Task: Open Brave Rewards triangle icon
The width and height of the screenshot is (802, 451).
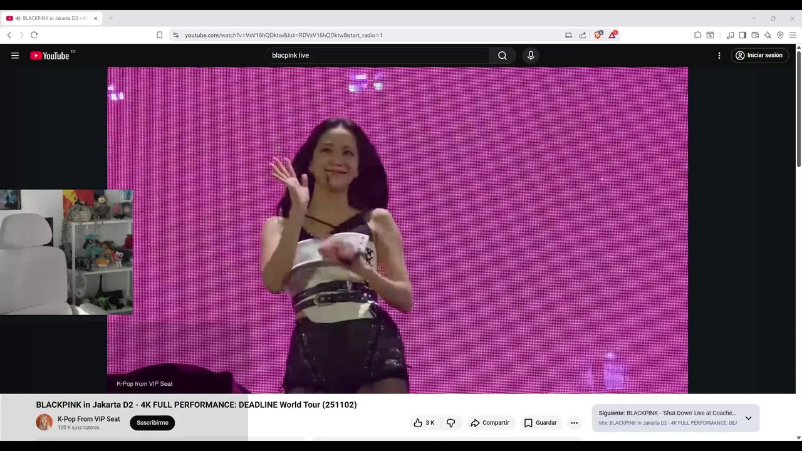Action: [x=612, y=35]
